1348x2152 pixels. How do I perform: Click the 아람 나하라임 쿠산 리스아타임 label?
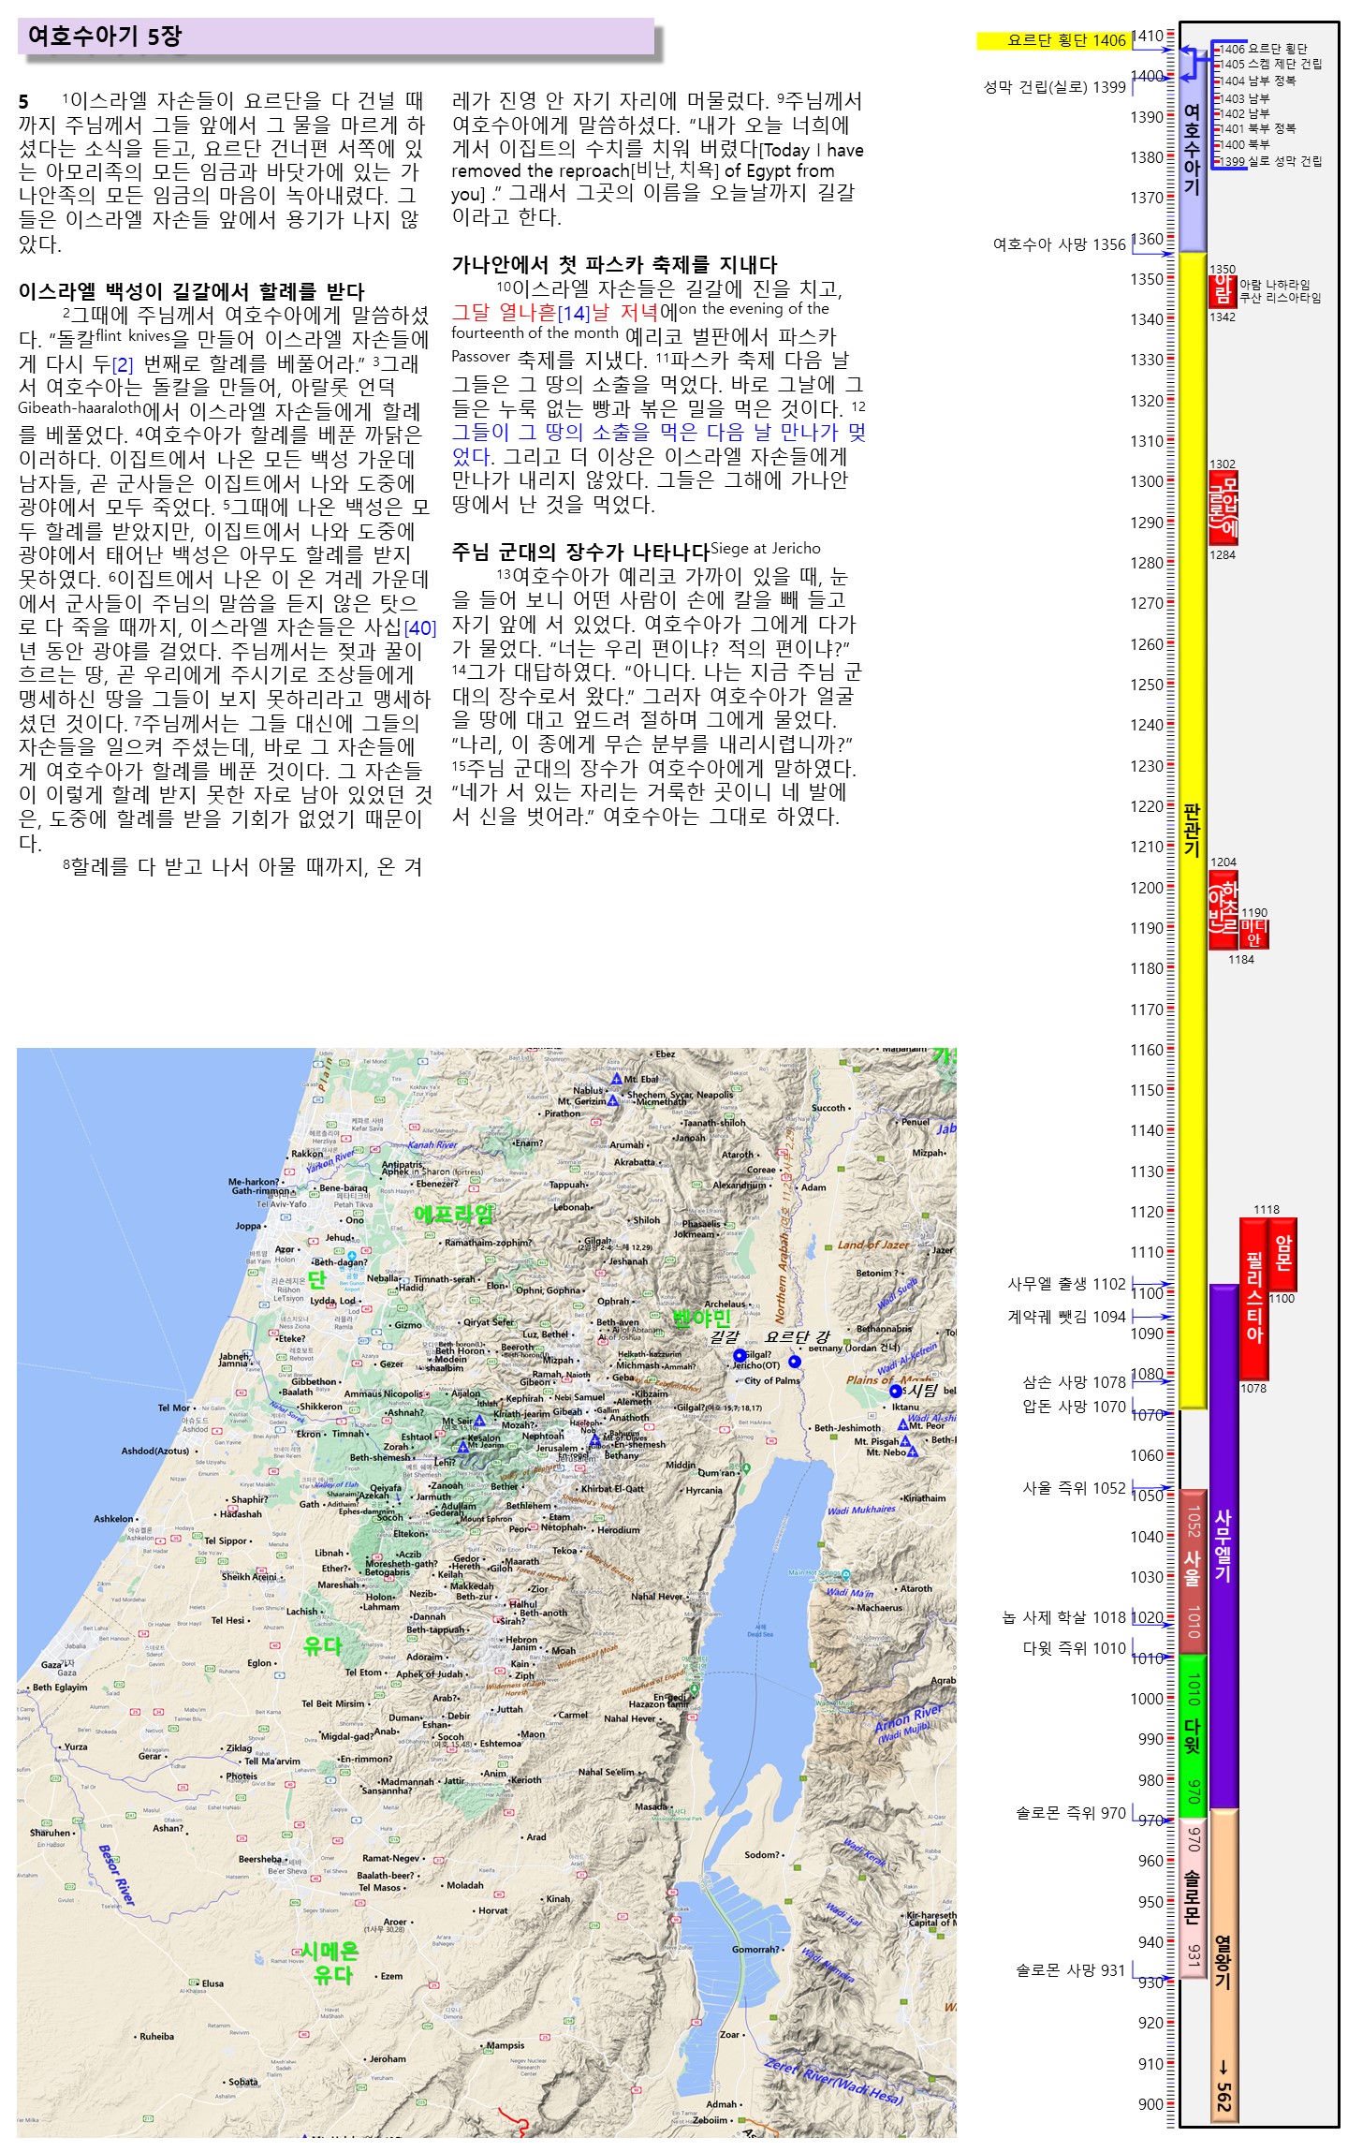[1280, 291]
